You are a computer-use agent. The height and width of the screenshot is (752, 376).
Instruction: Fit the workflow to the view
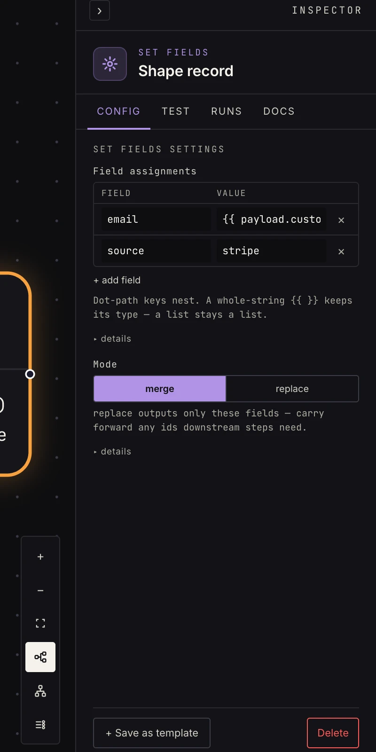(x=40, y=624)
